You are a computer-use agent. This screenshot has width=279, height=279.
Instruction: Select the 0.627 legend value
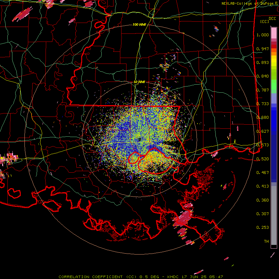tap(263, 131)
